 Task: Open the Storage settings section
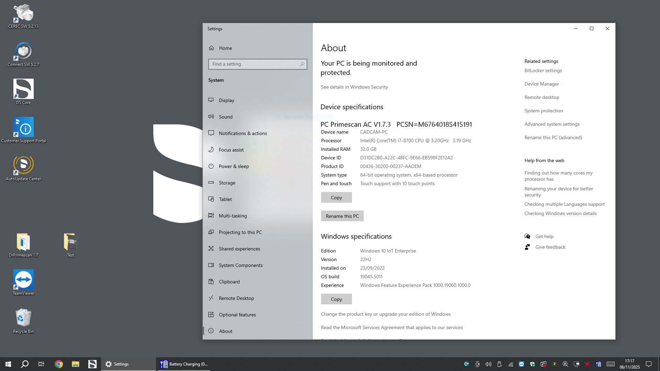point(227,183)
